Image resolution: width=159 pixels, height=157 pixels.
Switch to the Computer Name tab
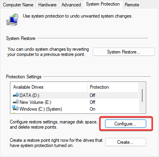18,5
